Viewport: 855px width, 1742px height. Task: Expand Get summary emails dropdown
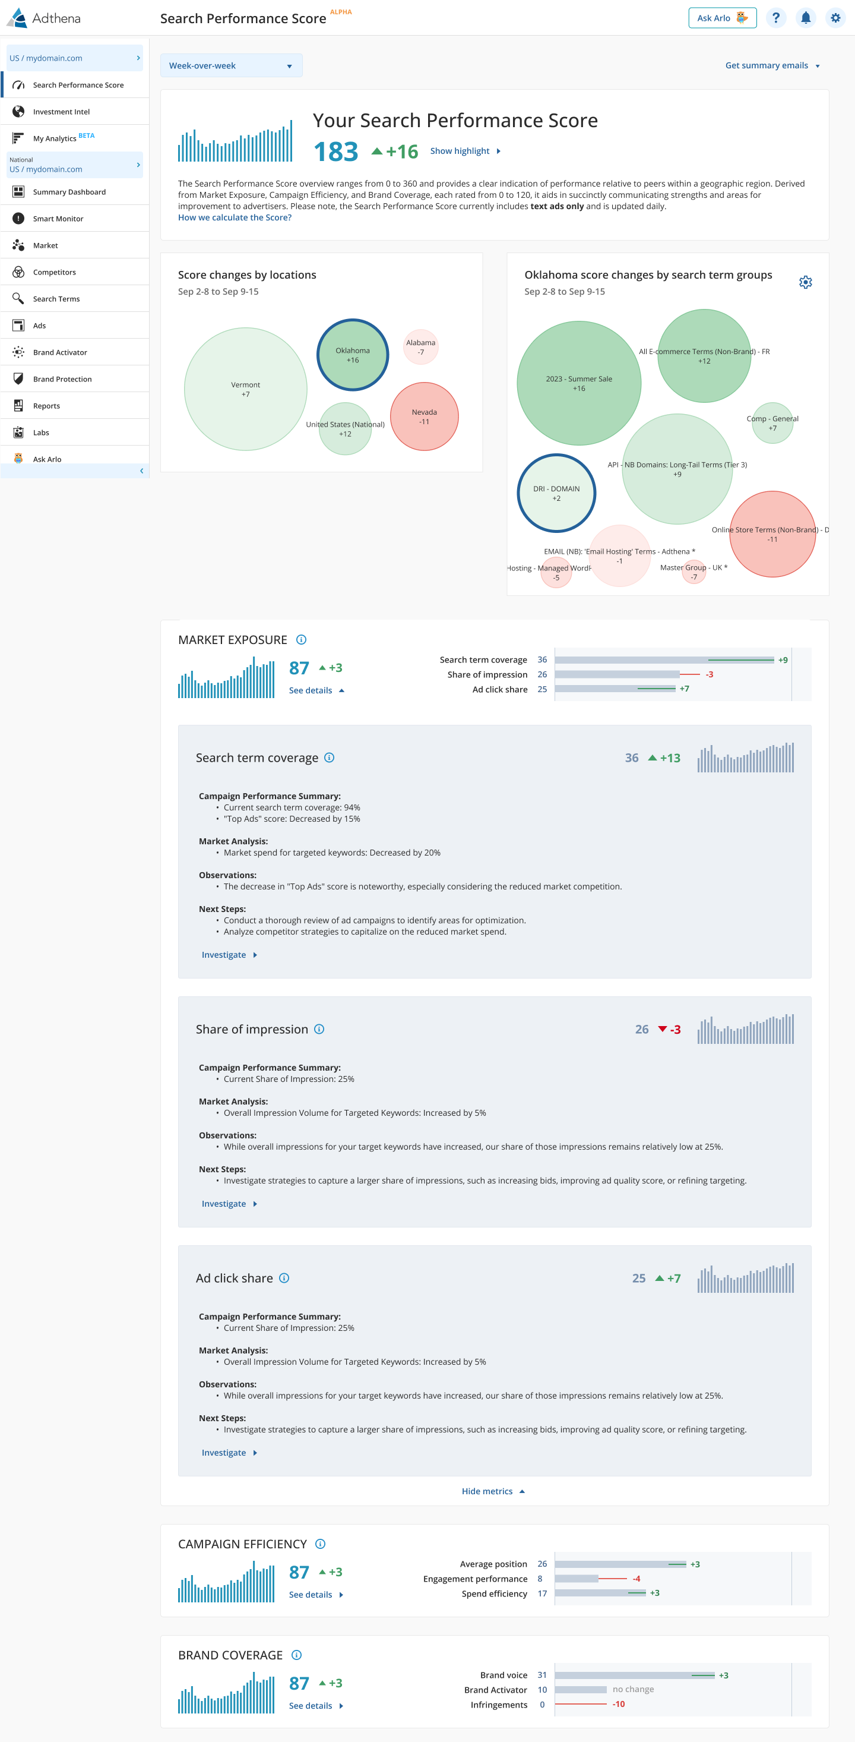pyautogui.click(x=772, y=65)
